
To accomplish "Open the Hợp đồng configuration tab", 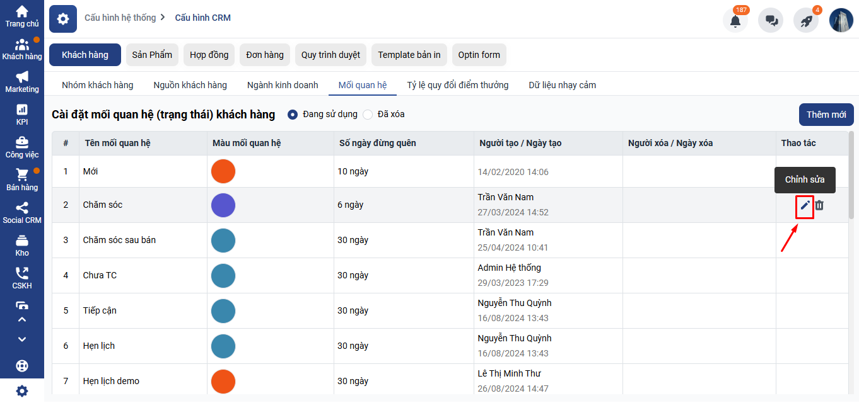I will (x=209, y=55).
